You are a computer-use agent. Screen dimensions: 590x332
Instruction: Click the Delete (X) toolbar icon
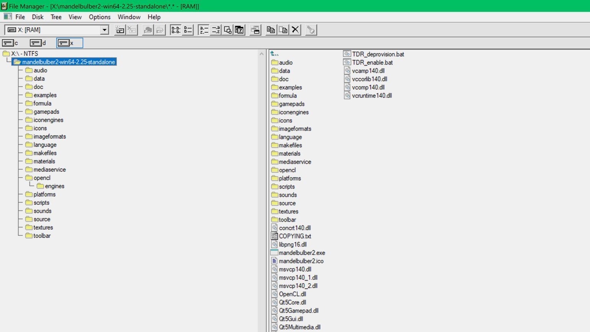[x=295, y=30]
